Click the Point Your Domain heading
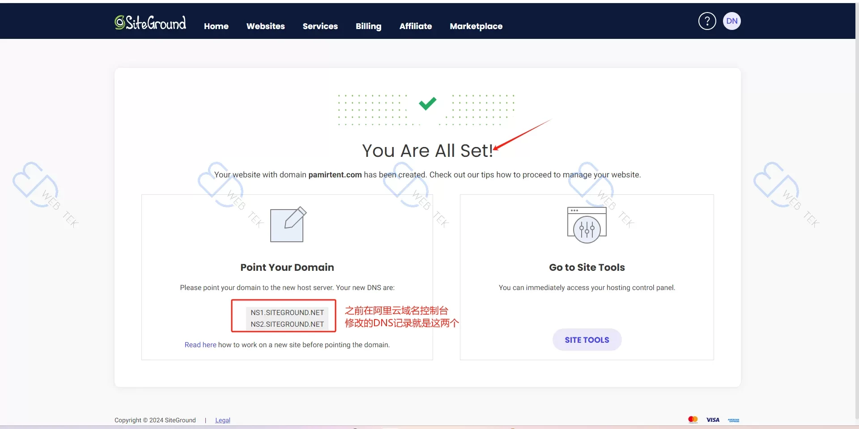This screenshot has width=859, height=429. (x=287, y=267)
